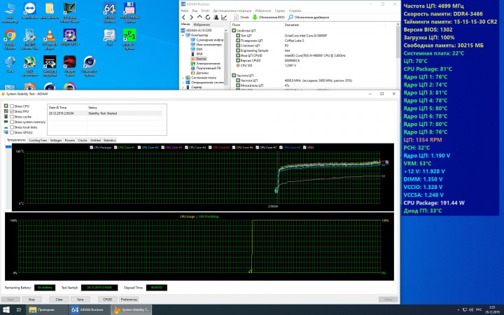This screenshot has width=504, height=315.
Task: Open Intel processor utility desktop icon
Action: (110, 38)
